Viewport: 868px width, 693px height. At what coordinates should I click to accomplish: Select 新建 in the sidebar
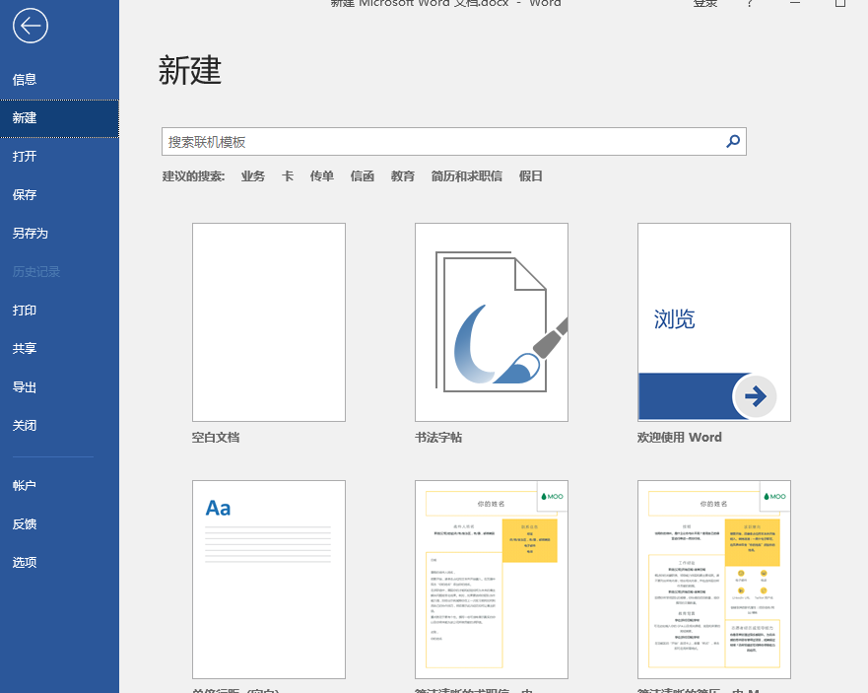[59, 118]
